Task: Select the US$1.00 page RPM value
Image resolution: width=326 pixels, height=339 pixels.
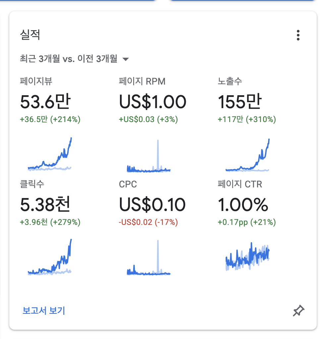Action: (152, 102)
